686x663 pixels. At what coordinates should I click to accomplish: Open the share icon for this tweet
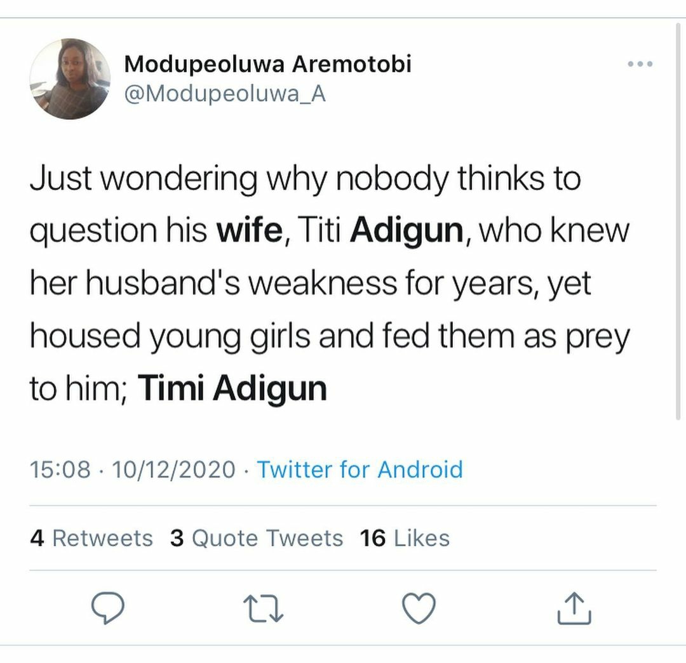tap(575, 608)
